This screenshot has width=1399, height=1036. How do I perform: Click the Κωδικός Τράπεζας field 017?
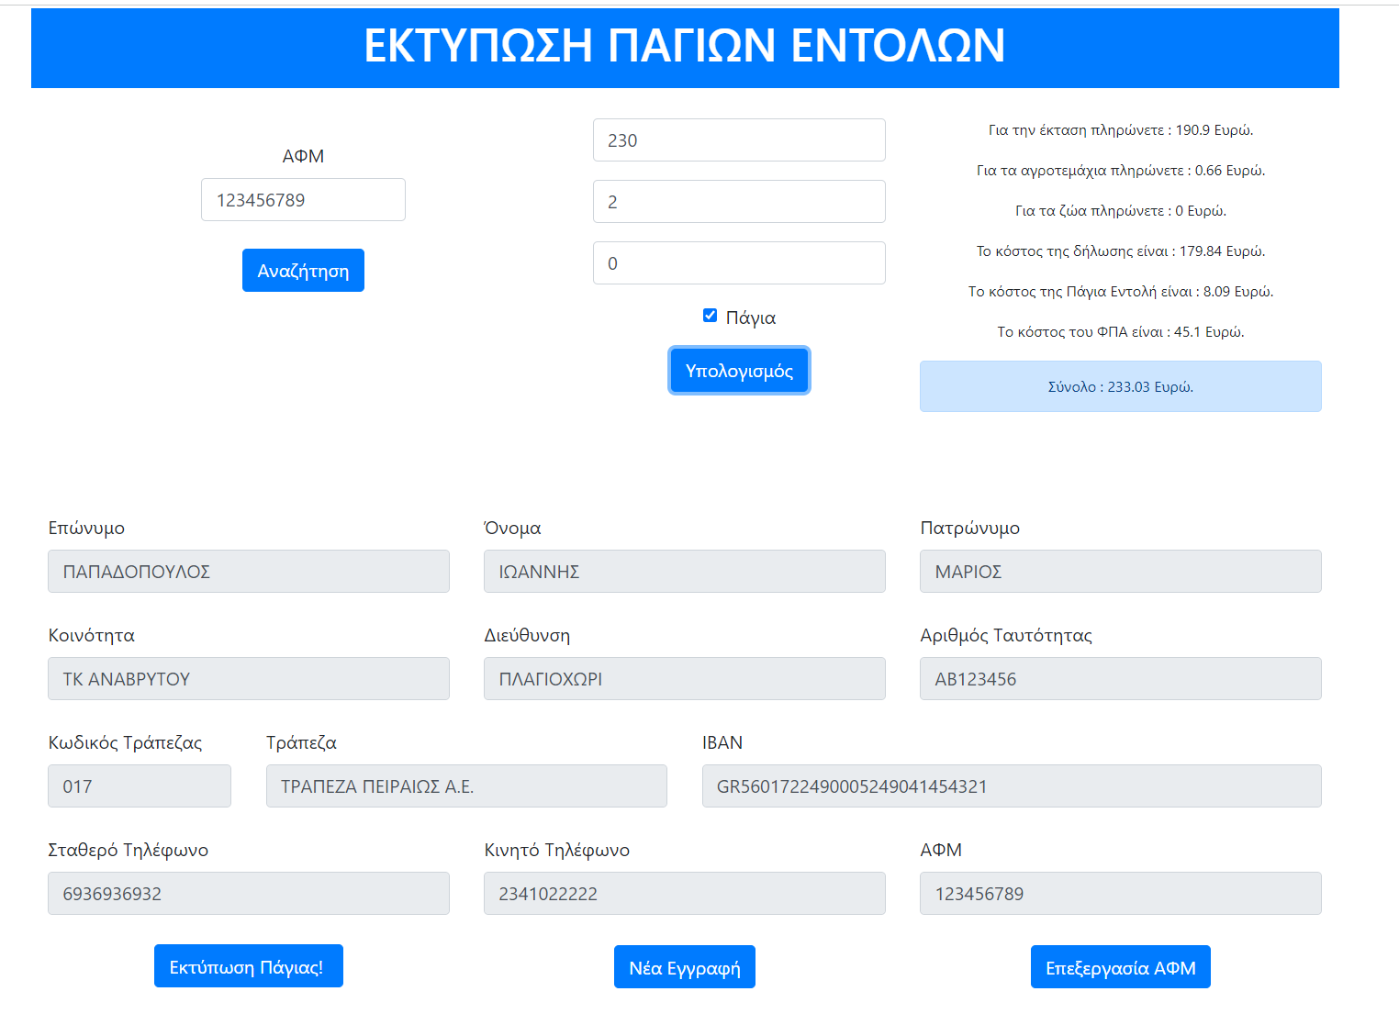pyautogui.click(x=140, y=786)
